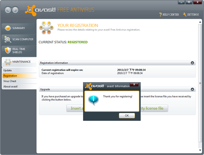Click 'Current registration will expire on:' label

62,70
